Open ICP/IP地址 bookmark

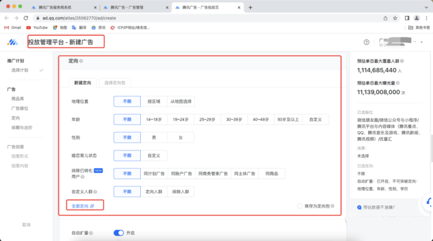[x=130, y=28]
